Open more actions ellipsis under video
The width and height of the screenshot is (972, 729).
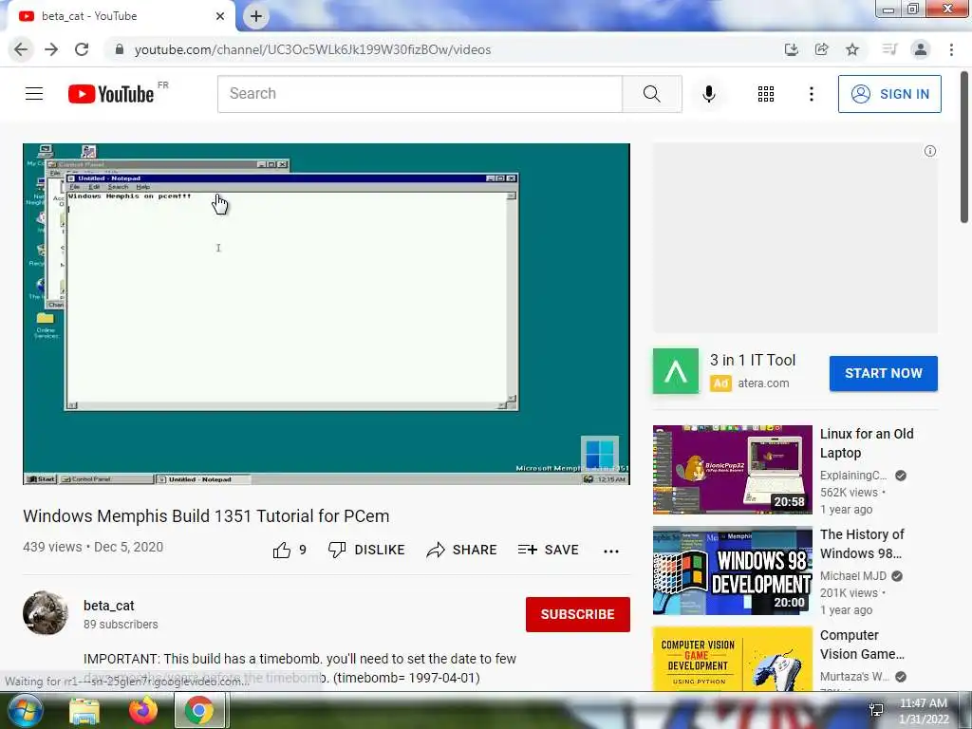point(611,551)
